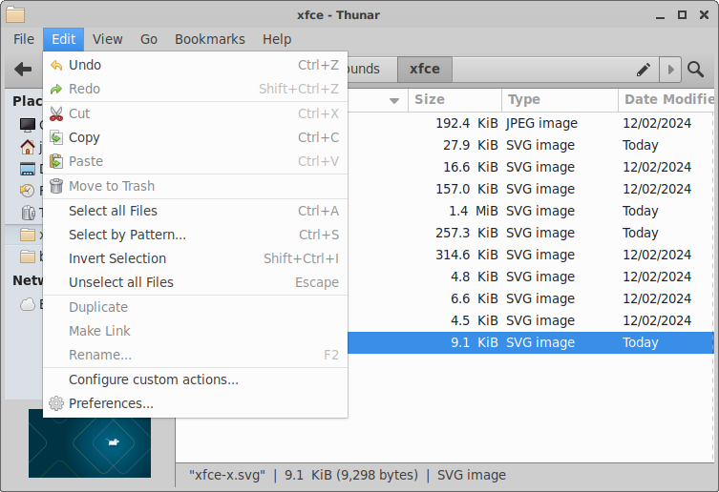Click the Desktop icon in sidebar
The width and height of the screenshot is (719, 492).
(x=28, y=169)
